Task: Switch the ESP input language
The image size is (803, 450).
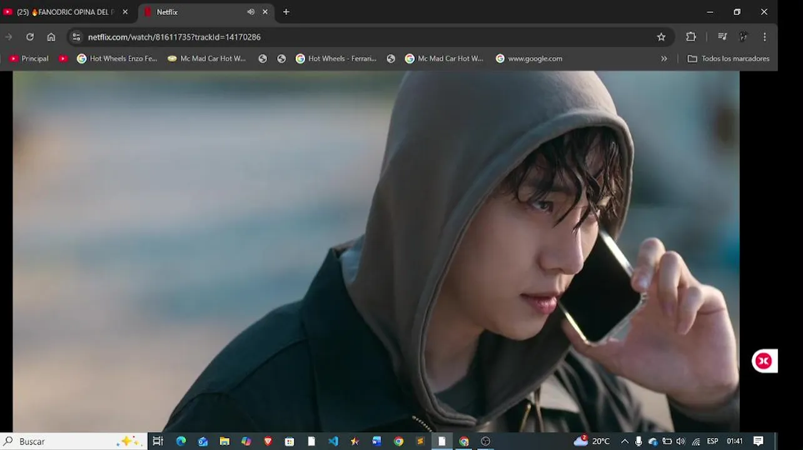Action: (712, 441)
